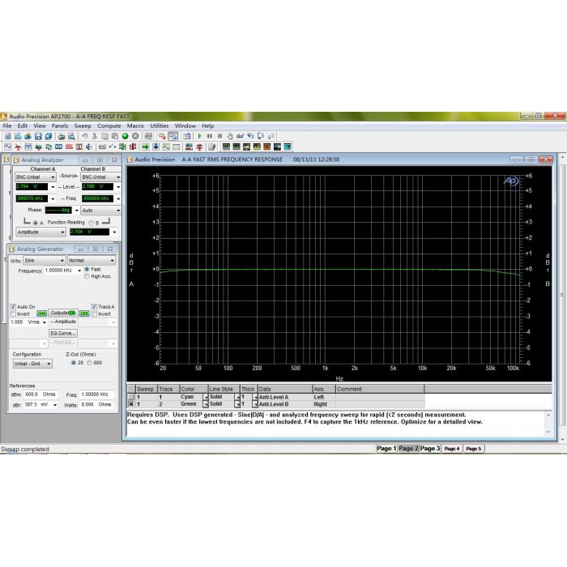Click the last cyan page-layout toolbar icon
Screen dimensions: 567x567
click(288, 147)
